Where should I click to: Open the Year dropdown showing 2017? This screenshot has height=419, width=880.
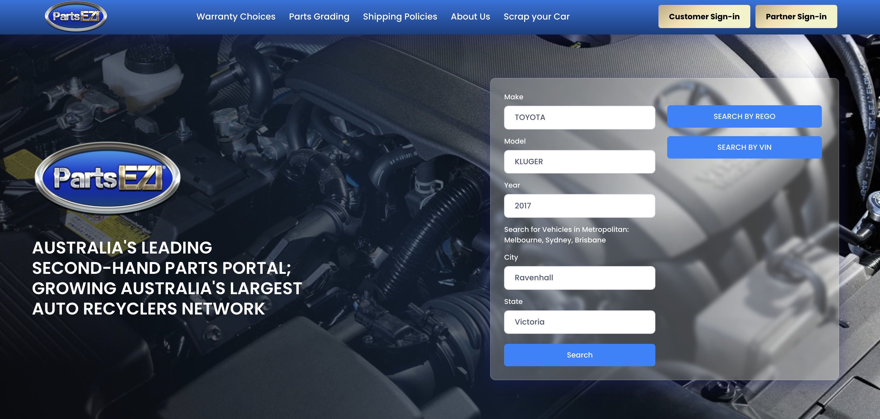579,206
